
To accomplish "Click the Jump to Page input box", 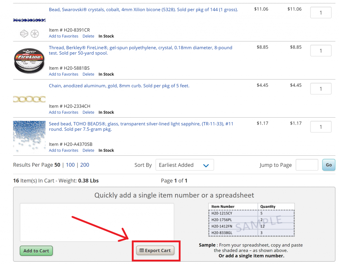I will [x=307, y=165].
